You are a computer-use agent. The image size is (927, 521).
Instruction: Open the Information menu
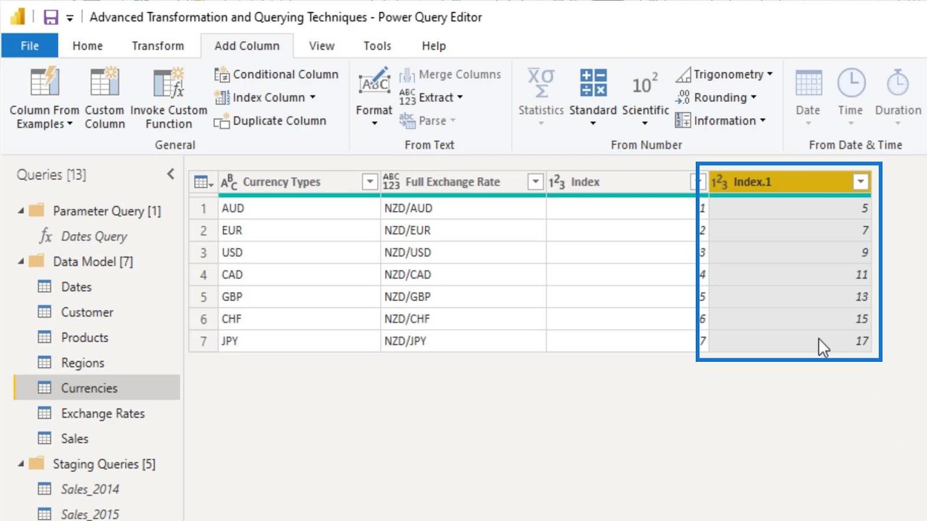point(721,120)
